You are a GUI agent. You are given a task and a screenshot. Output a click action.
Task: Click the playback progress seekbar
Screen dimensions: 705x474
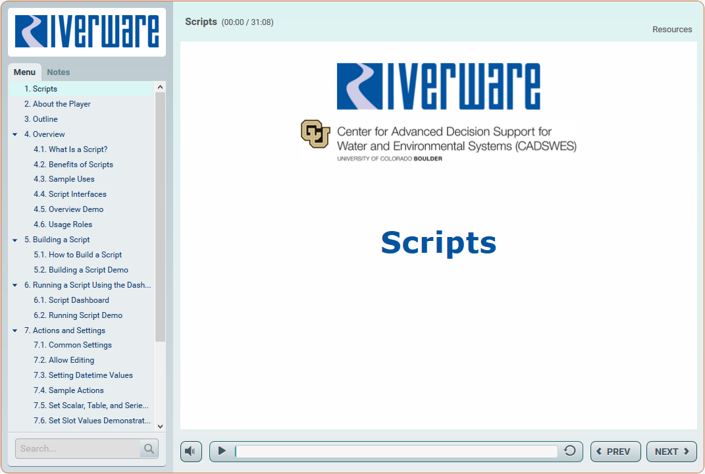tap(396, 451)
